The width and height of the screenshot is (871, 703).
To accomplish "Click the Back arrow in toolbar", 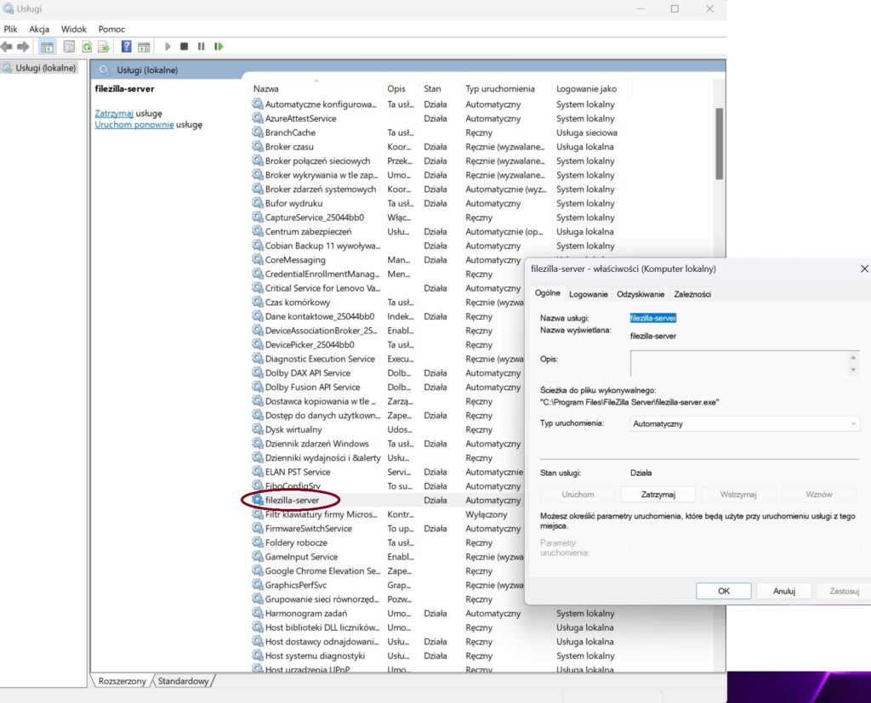I will 8,47.
